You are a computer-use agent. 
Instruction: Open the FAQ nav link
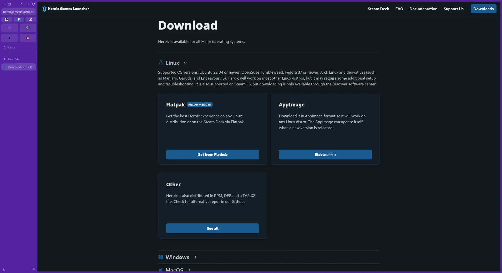[399, 9]
